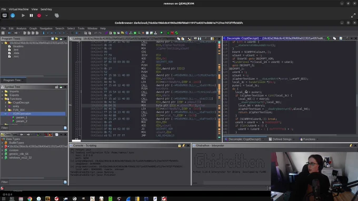Select param_1 in the Symbol Tree
The height and width of the screenshot is (201, 358).
click(x=22, y=118)
